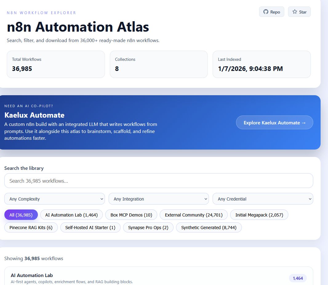Click the n8n Automation Atlas heading

click(78, 27)
